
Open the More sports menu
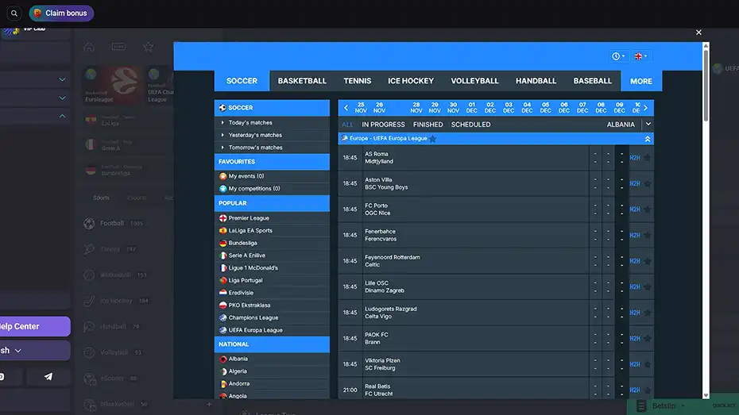tap(641, 81)
